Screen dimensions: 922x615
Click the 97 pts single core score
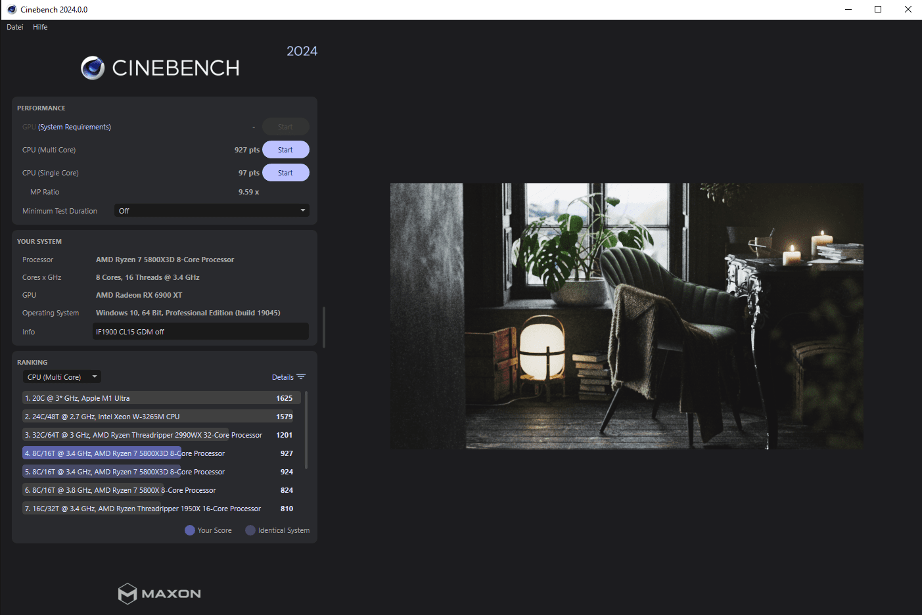tap(249, 173)
